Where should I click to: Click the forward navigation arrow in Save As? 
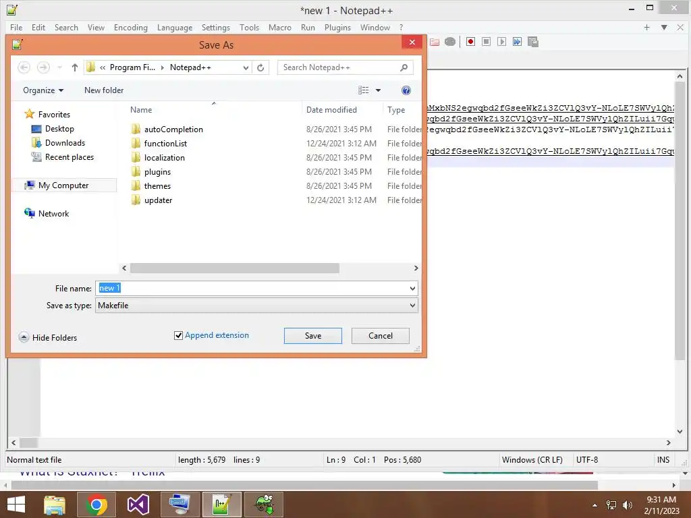(43, 67)
